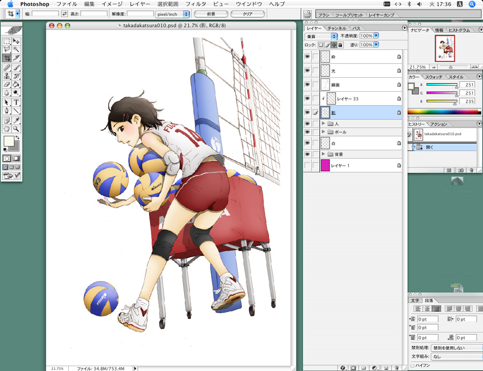The height and width of the screenshot is (371, 483).
Task: Select the Dodge tool
Action: click(16, 92)
